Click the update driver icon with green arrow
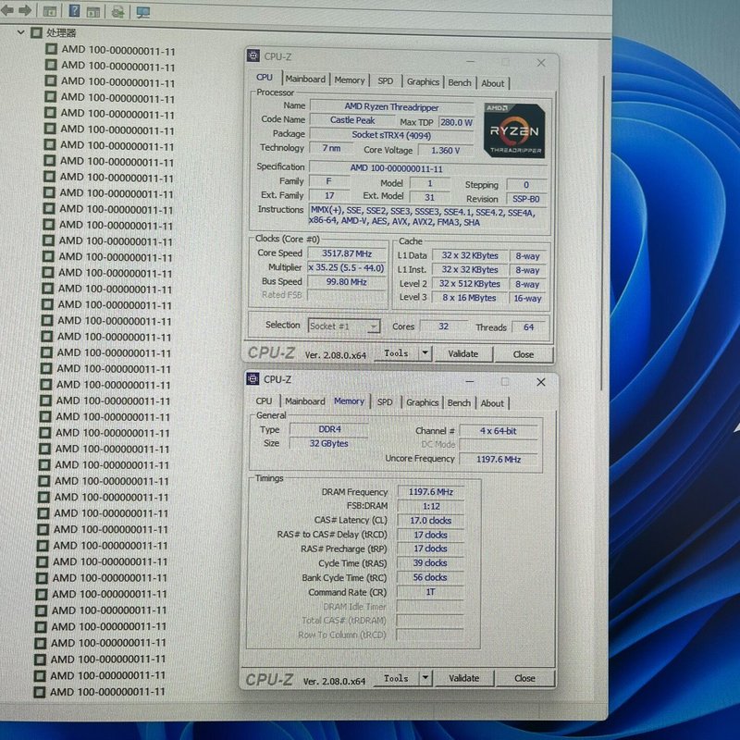 click(118, 12)
